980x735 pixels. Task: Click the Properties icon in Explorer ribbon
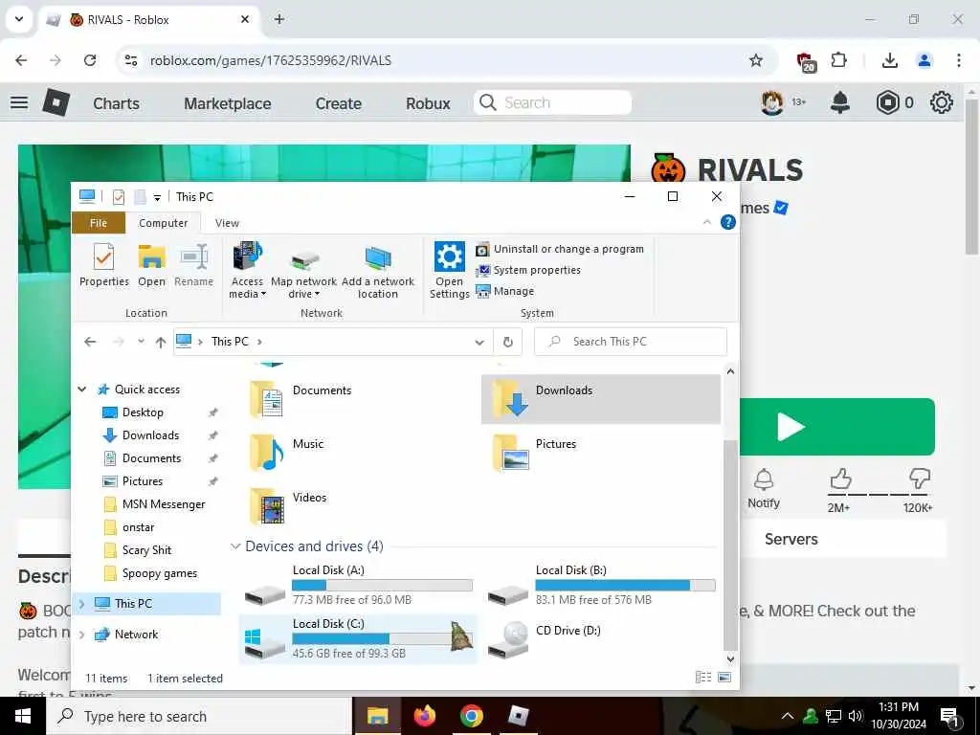click(x=103, y=264)
